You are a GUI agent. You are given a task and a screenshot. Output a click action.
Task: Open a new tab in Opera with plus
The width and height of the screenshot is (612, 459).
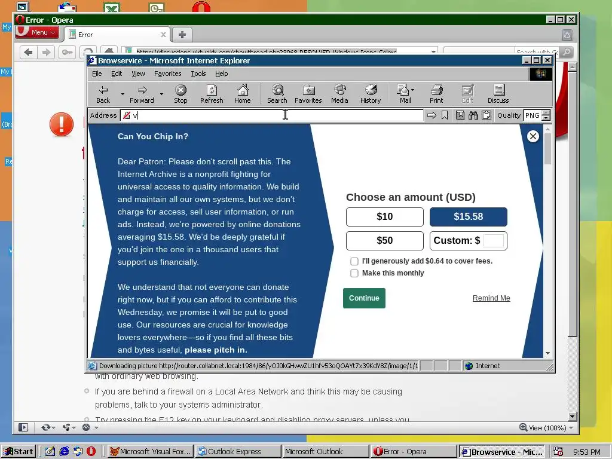(x=182, y=35)
